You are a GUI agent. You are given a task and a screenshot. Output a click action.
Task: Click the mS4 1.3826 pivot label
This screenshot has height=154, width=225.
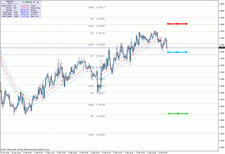pos(96,135)
